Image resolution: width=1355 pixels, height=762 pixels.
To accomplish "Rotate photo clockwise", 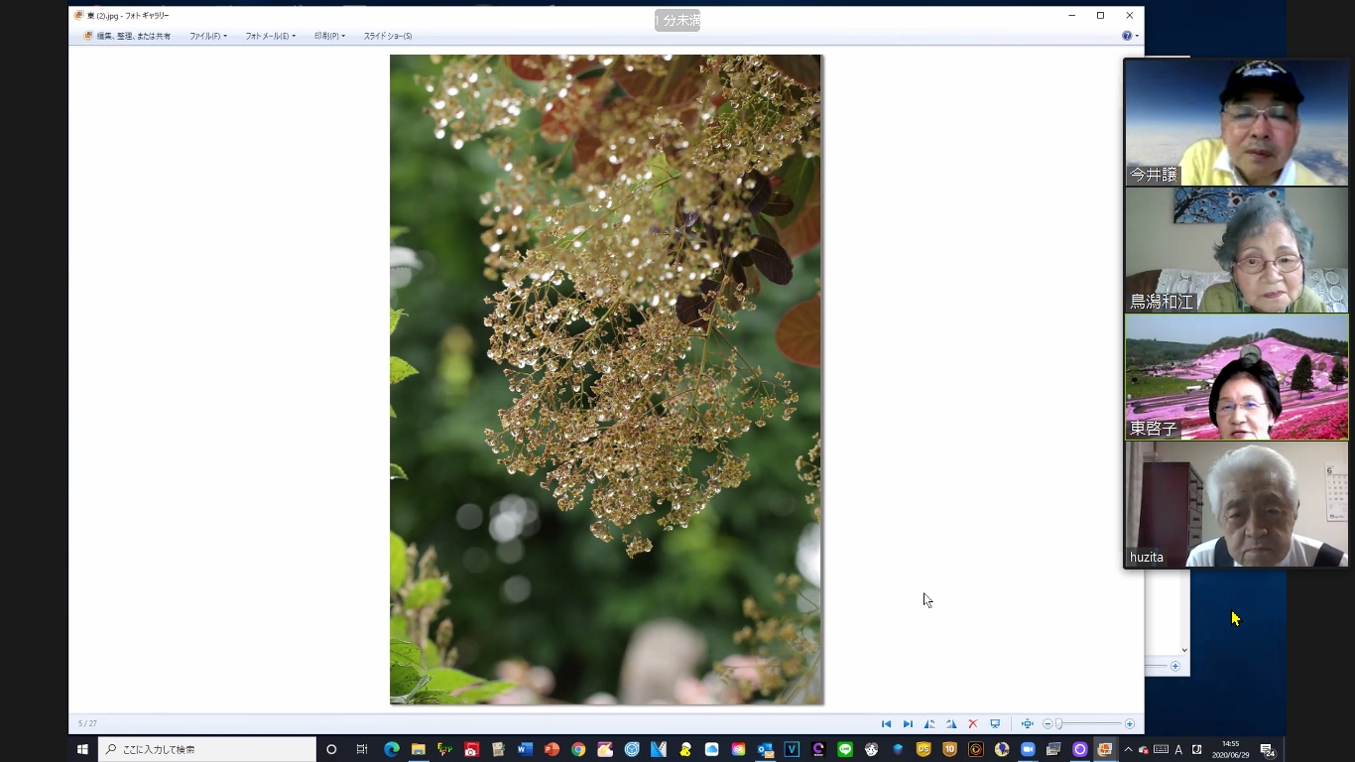I will tap(951, 724).
